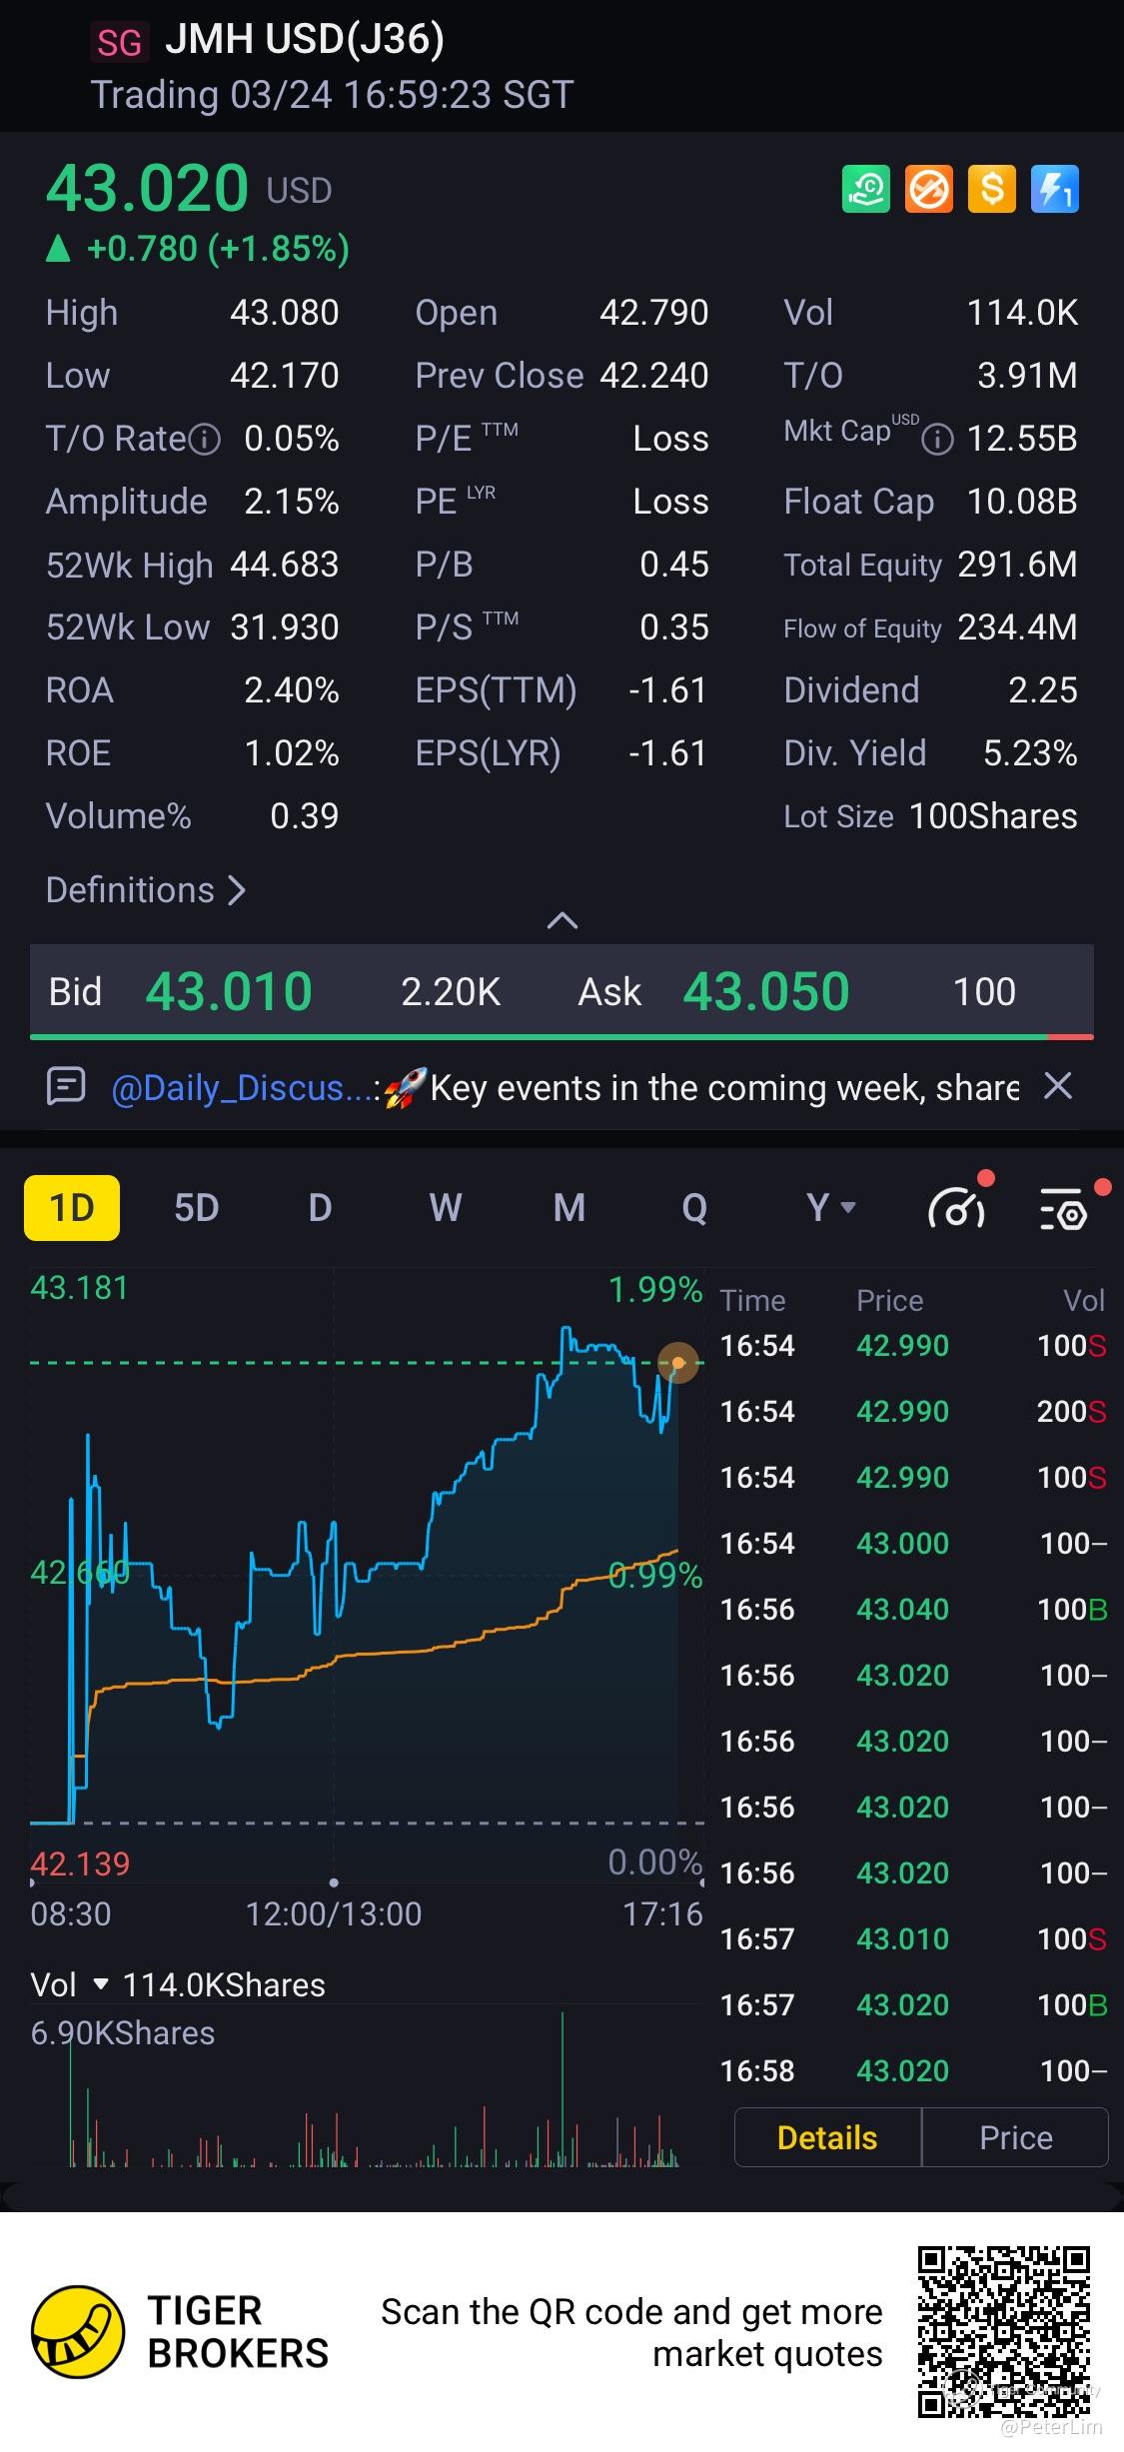
Task: Tap the info icon beside T/O Rate
Action: tap(205, 440)
